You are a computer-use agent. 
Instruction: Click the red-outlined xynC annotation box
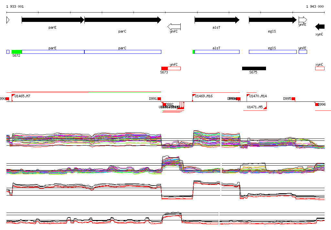point(320,68)
